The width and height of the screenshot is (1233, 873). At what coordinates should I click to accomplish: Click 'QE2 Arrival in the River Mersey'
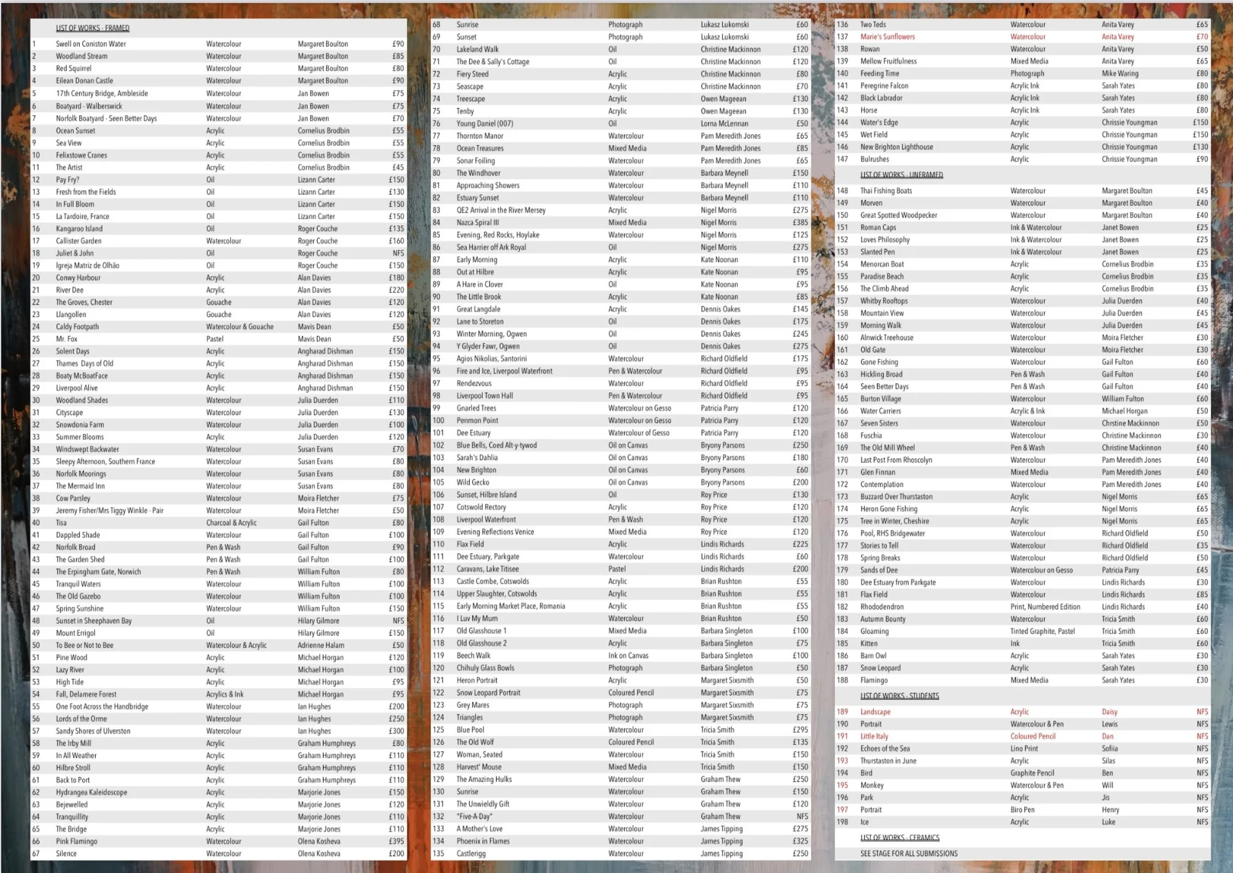[501, 210]
